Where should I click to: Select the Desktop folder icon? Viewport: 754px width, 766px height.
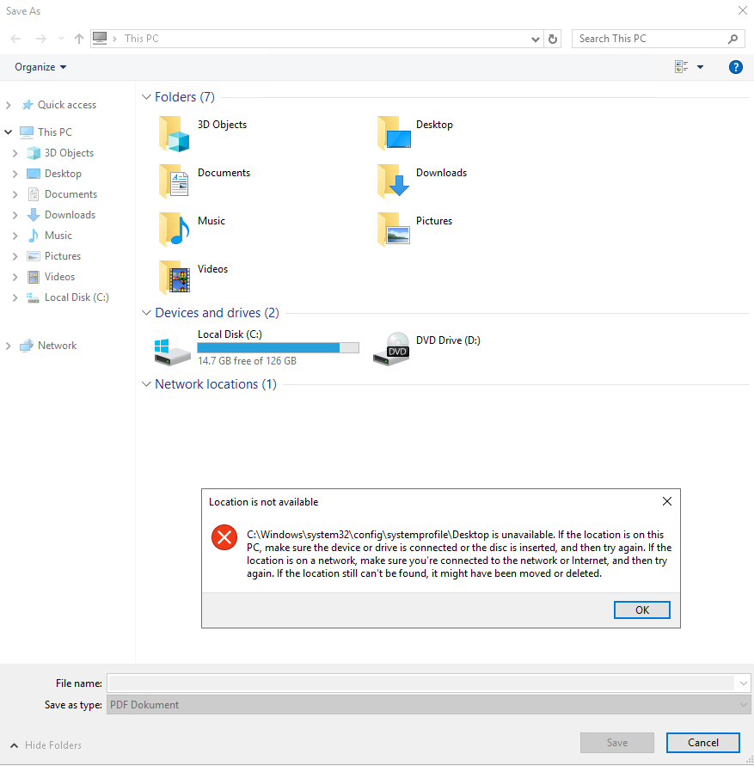394,132
